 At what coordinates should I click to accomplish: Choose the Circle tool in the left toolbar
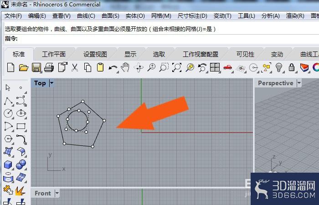click(x=8, y=113)
